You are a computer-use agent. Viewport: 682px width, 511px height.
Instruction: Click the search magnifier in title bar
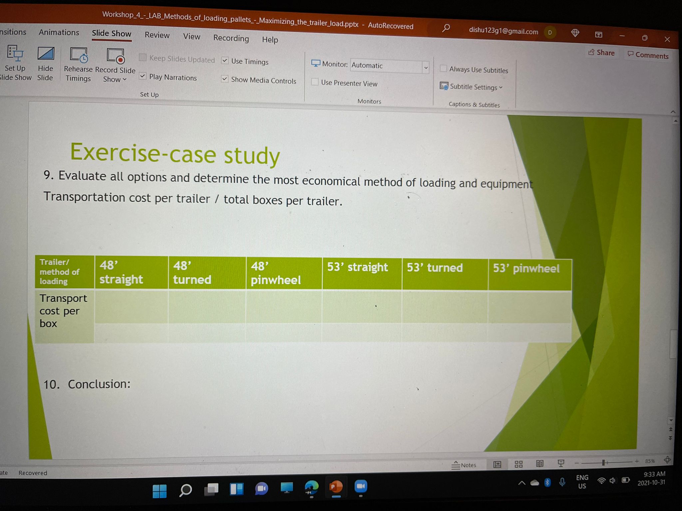446,28
